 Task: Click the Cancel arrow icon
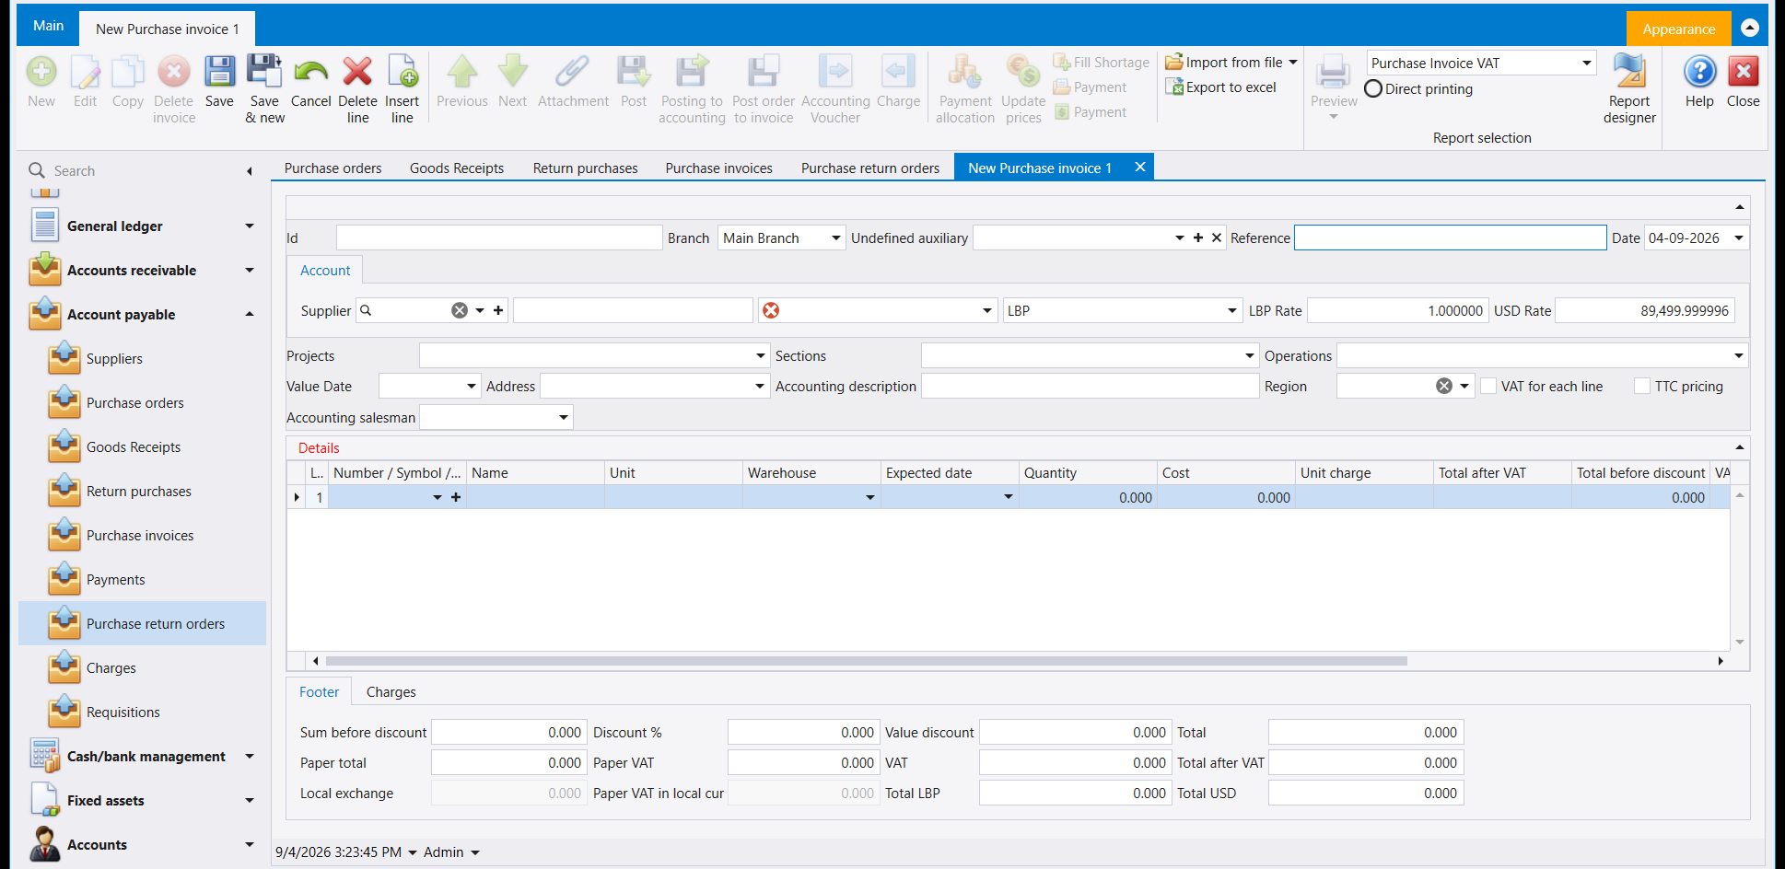point(311,72)
